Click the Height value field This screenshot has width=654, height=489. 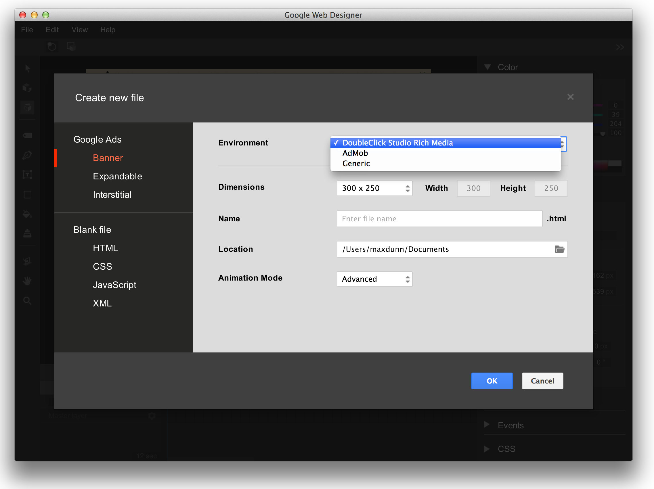coord(551,188)
